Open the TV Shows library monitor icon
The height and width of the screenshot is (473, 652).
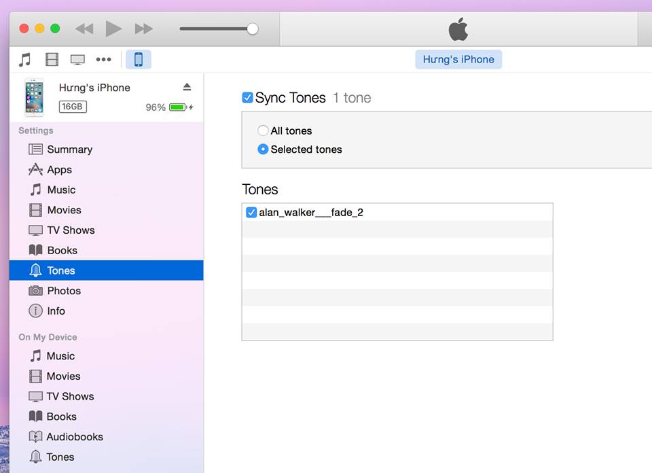[x=77, y=60]
